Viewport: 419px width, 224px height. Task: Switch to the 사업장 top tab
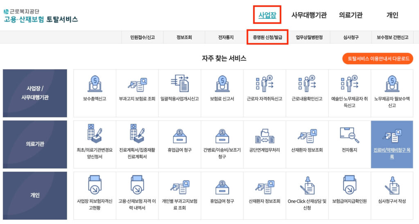(267, 16)
